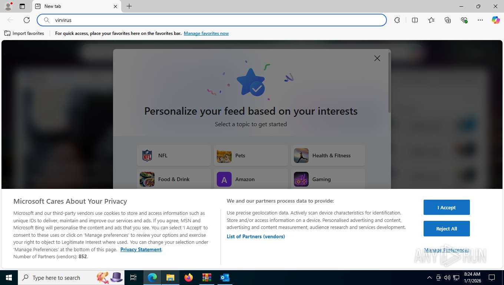Image resolution: width=504 pixels, height=285 pixels.
Task: Click the I Accept button
Action: pyautogui.click(x=447, y=207)
